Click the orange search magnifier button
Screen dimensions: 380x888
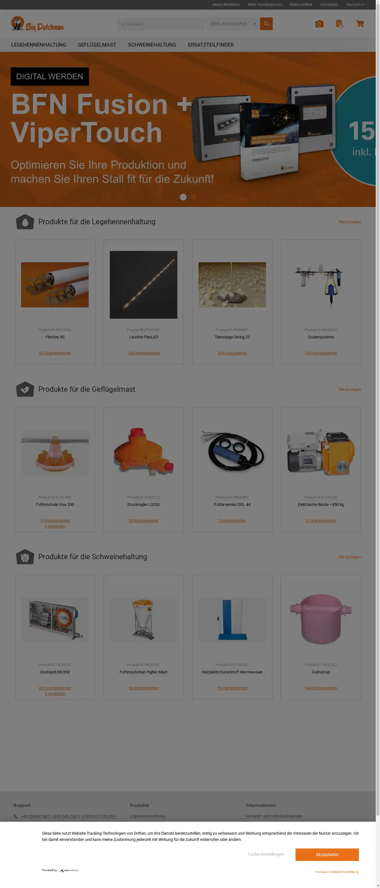[x=266, y=24]
